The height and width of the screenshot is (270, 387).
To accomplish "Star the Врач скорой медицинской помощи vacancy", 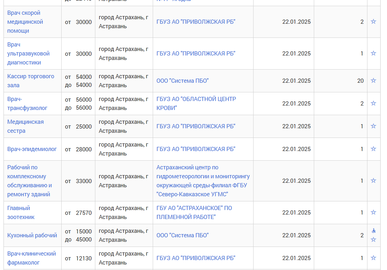I will coord(374,21).
